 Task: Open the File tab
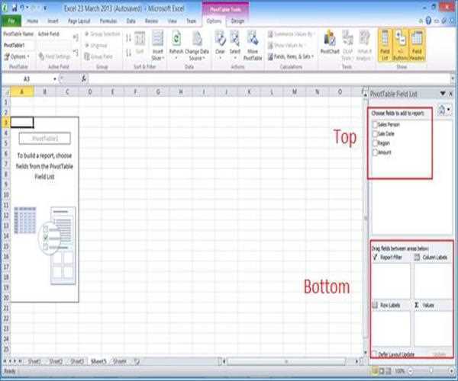coord(11,21)
